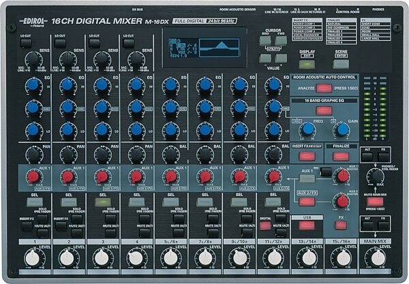Click the red AUX 1 knob on channel 9/10
This screenshot has height=284, width=409.
tap(239, 177)
